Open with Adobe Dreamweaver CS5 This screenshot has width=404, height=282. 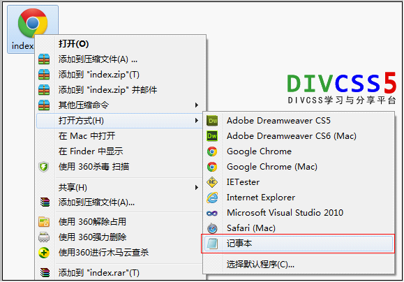(299, 121)
